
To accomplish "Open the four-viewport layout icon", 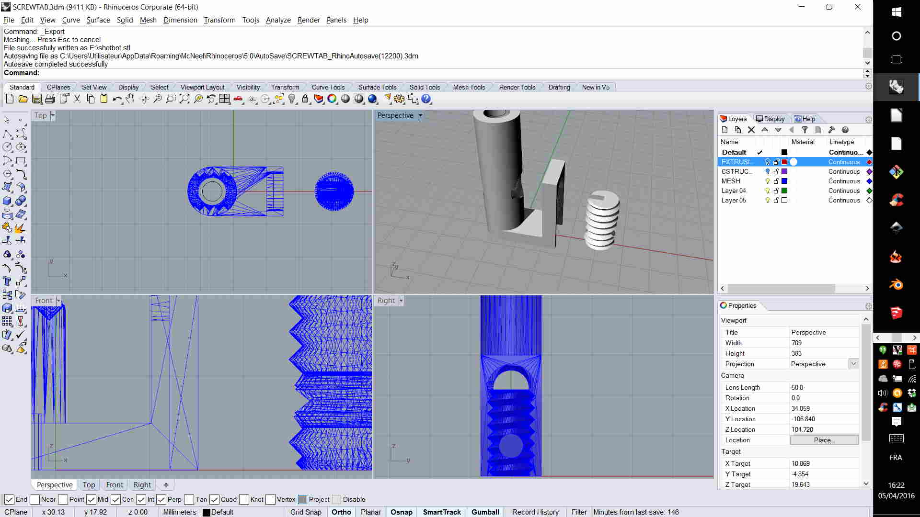I will (x=224, y=99).
